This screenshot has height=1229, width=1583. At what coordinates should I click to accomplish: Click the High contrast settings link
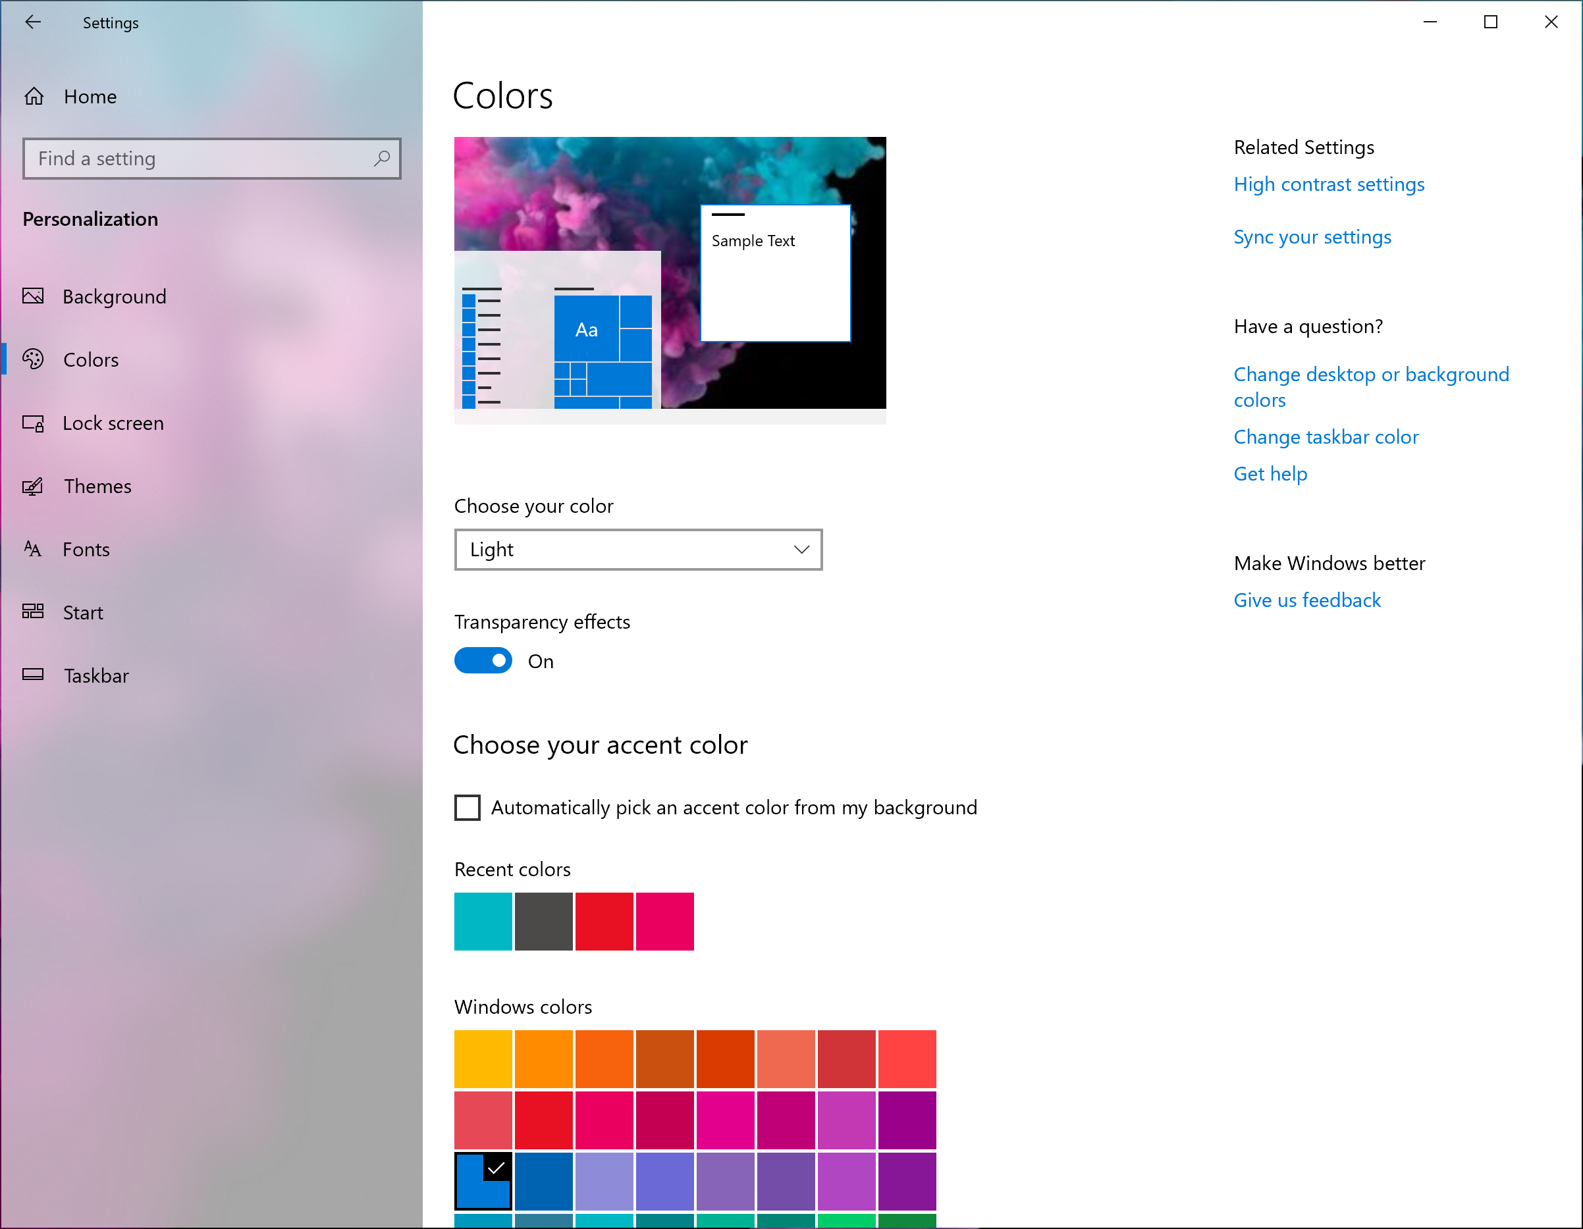(1329, 184)
